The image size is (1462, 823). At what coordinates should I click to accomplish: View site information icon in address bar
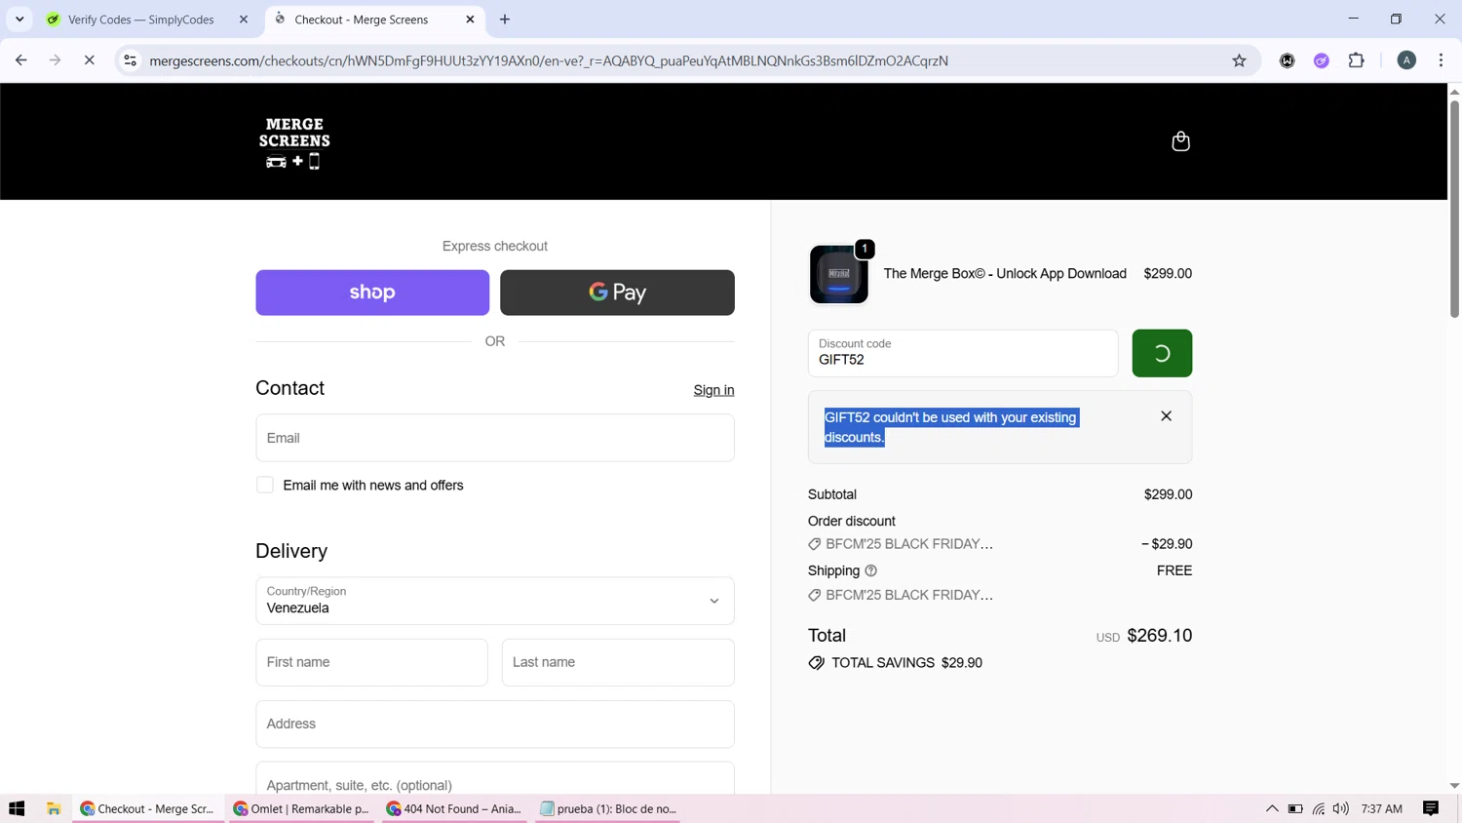[130, 60]
